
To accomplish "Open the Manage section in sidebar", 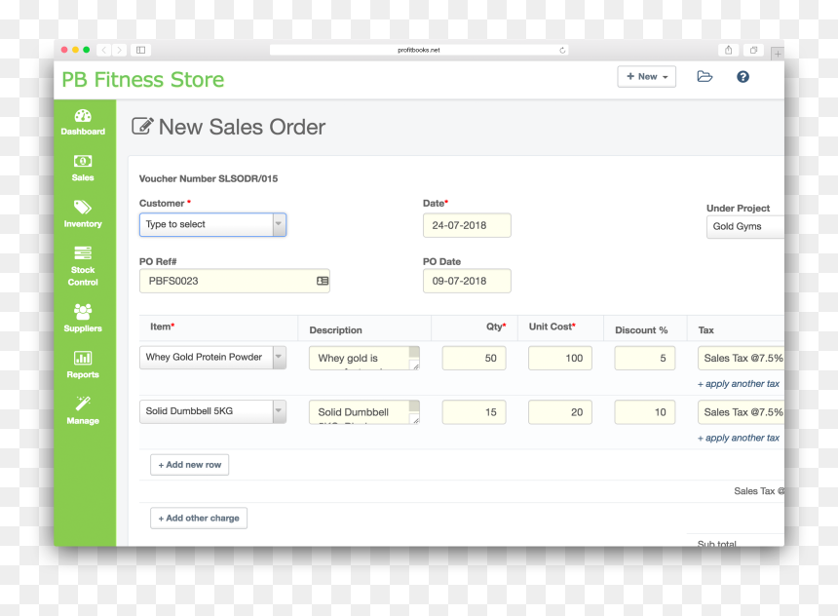I will pos(83,410).
